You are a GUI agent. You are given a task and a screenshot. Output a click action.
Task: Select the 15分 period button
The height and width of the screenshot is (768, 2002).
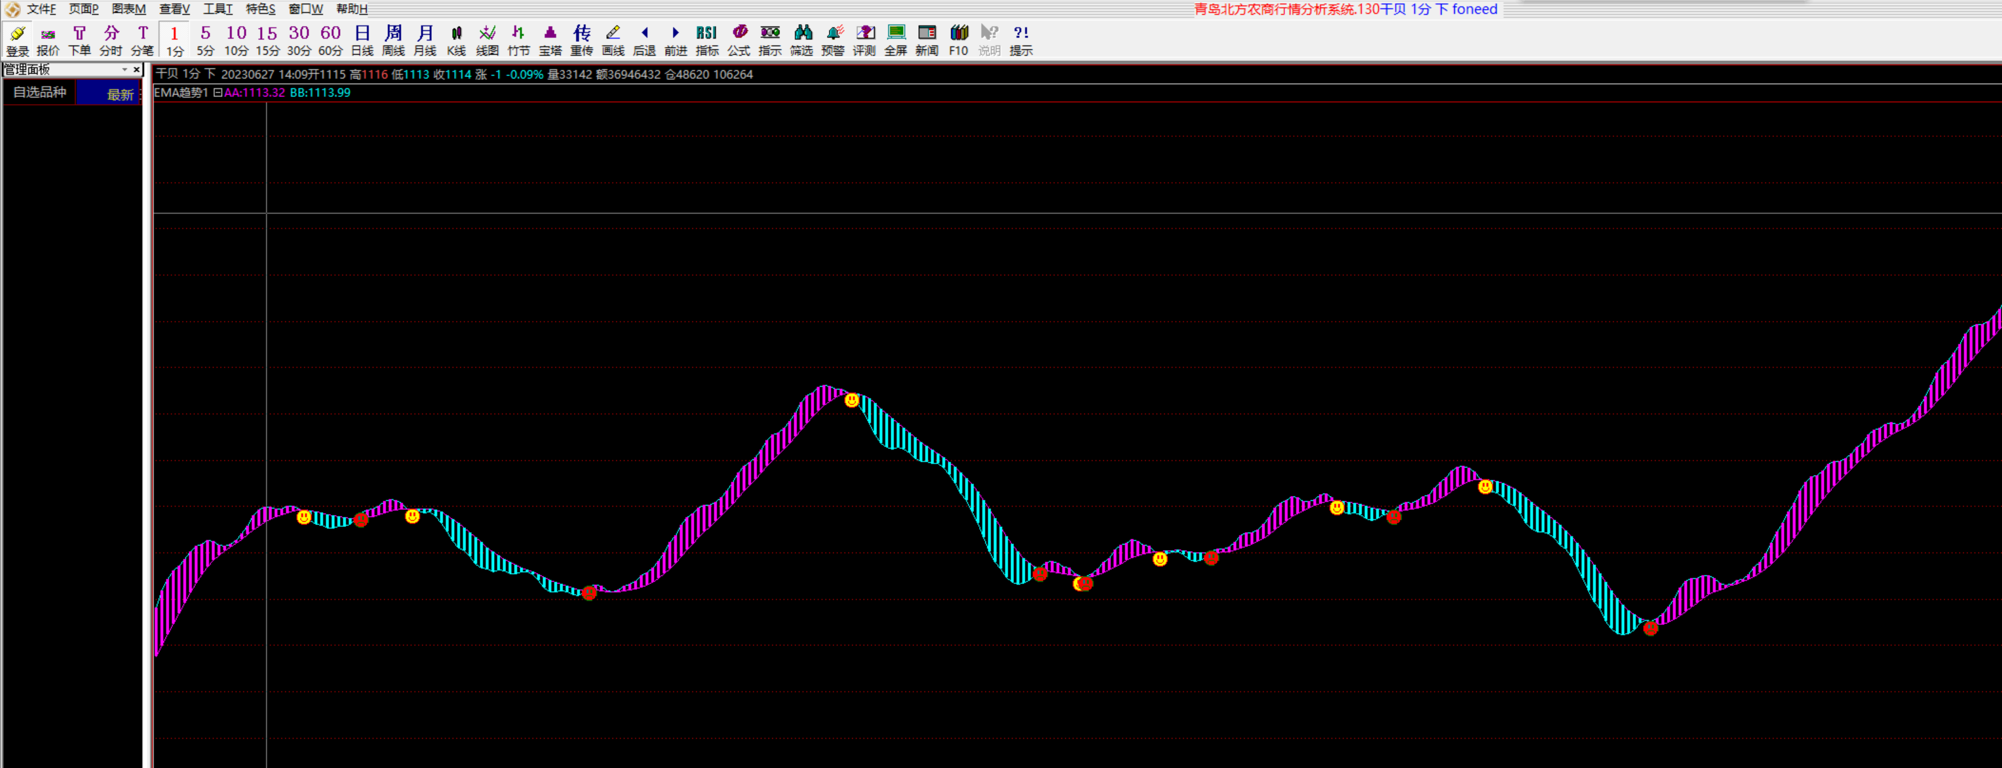click(x=268, y=41)
